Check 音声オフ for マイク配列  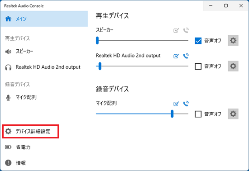pos(198,114)
